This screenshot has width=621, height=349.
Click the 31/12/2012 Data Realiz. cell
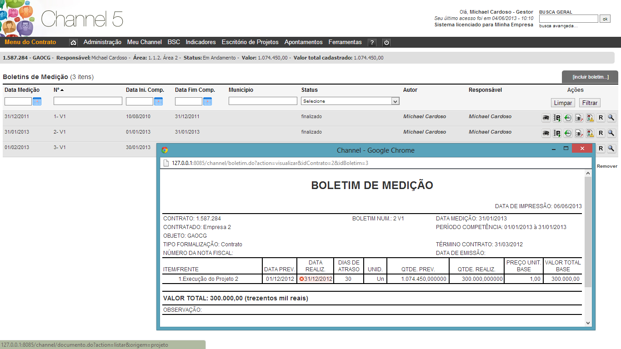[x=316, y=279]
